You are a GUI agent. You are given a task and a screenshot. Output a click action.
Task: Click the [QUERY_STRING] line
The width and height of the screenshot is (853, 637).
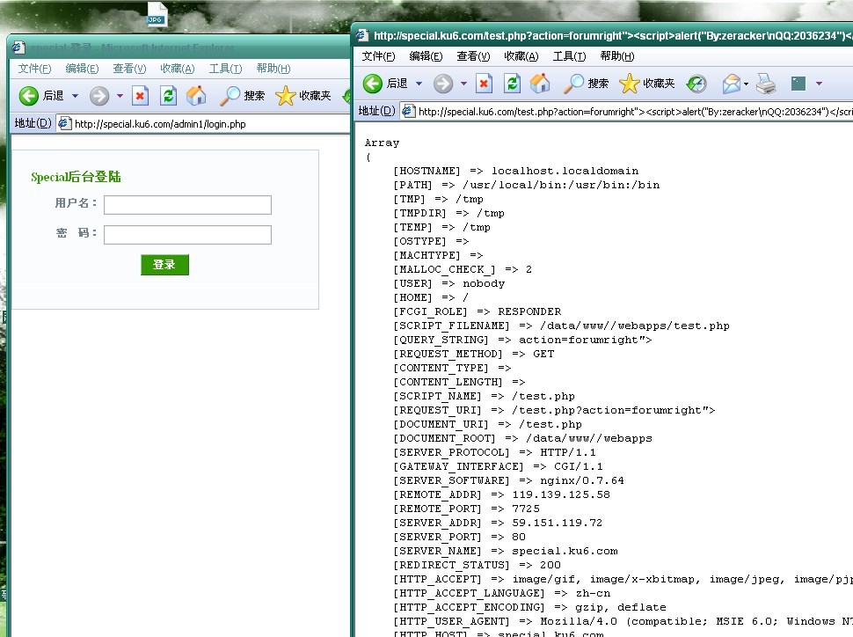522,340
